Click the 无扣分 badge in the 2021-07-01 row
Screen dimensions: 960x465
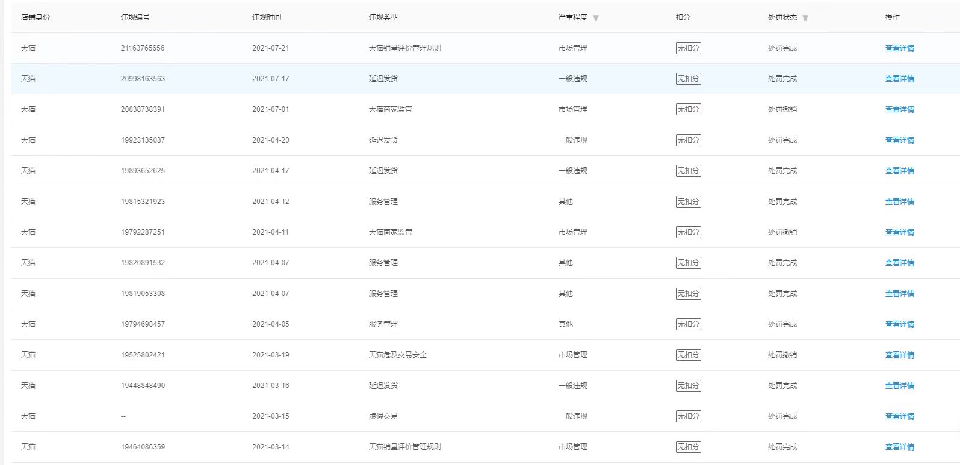[x=689, y=109]
